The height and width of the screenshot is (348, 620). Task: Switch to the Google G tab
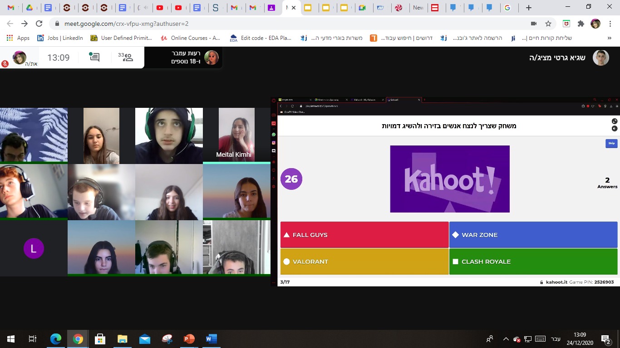point(507,8)
